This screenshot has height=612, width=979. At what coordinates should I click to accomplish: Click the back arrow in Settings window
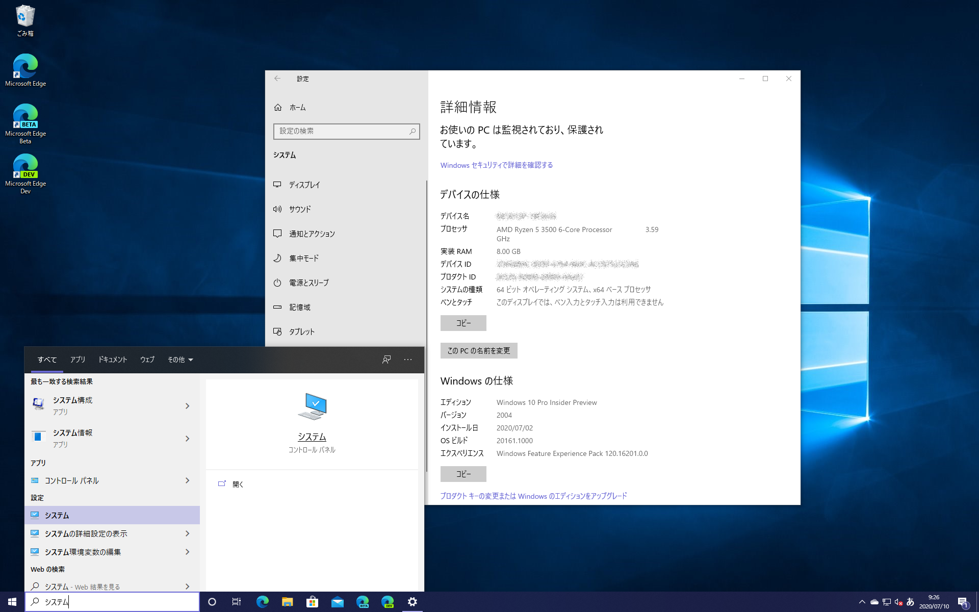[277, 79]
